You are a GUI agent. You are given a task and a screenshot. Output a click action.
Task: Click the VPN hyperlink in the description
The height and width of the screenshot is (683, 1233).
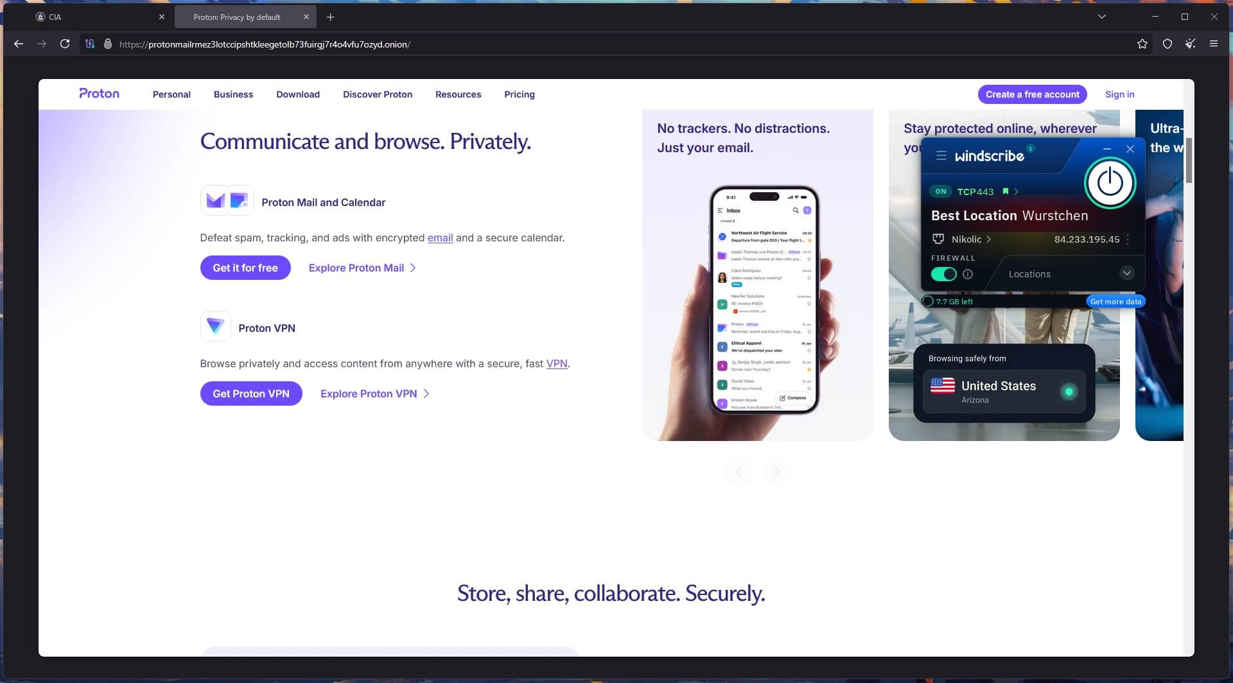[x=557, y=363]
